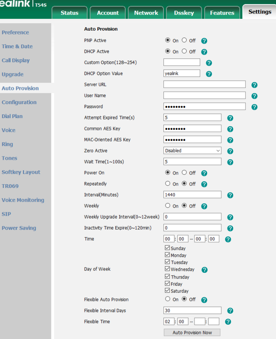Open Configuration in the sidebar
This screenshot has height=339, width=276.
tap(19, 102)
